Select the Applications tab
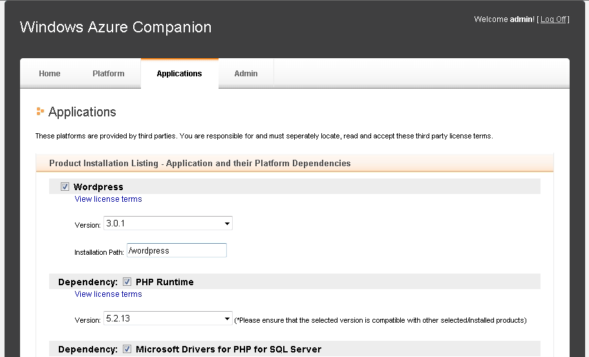 [179, 74]
